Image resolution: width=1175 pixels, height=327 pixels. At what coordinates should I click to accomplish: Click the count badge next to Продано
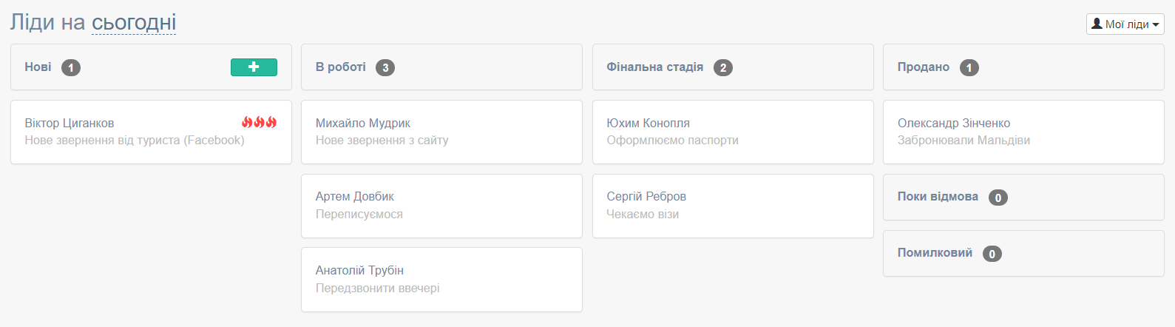pyautogui.click(x=969, y=68)
